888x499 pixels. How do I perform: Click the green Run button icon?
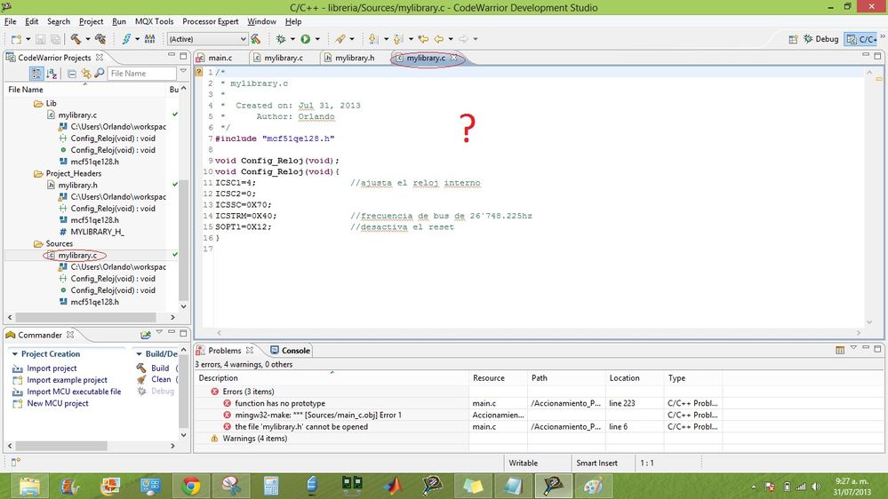coord(305,38)
